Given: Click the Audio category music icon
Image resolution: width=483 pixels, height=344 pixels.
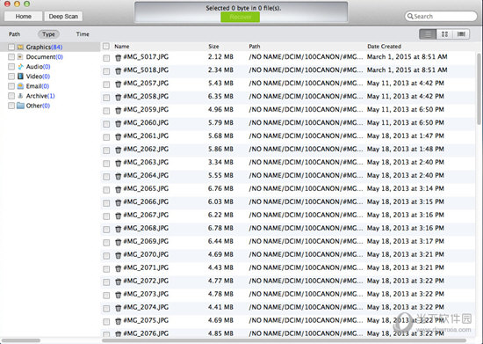Looking at the screenshot, I should [21, 66].
